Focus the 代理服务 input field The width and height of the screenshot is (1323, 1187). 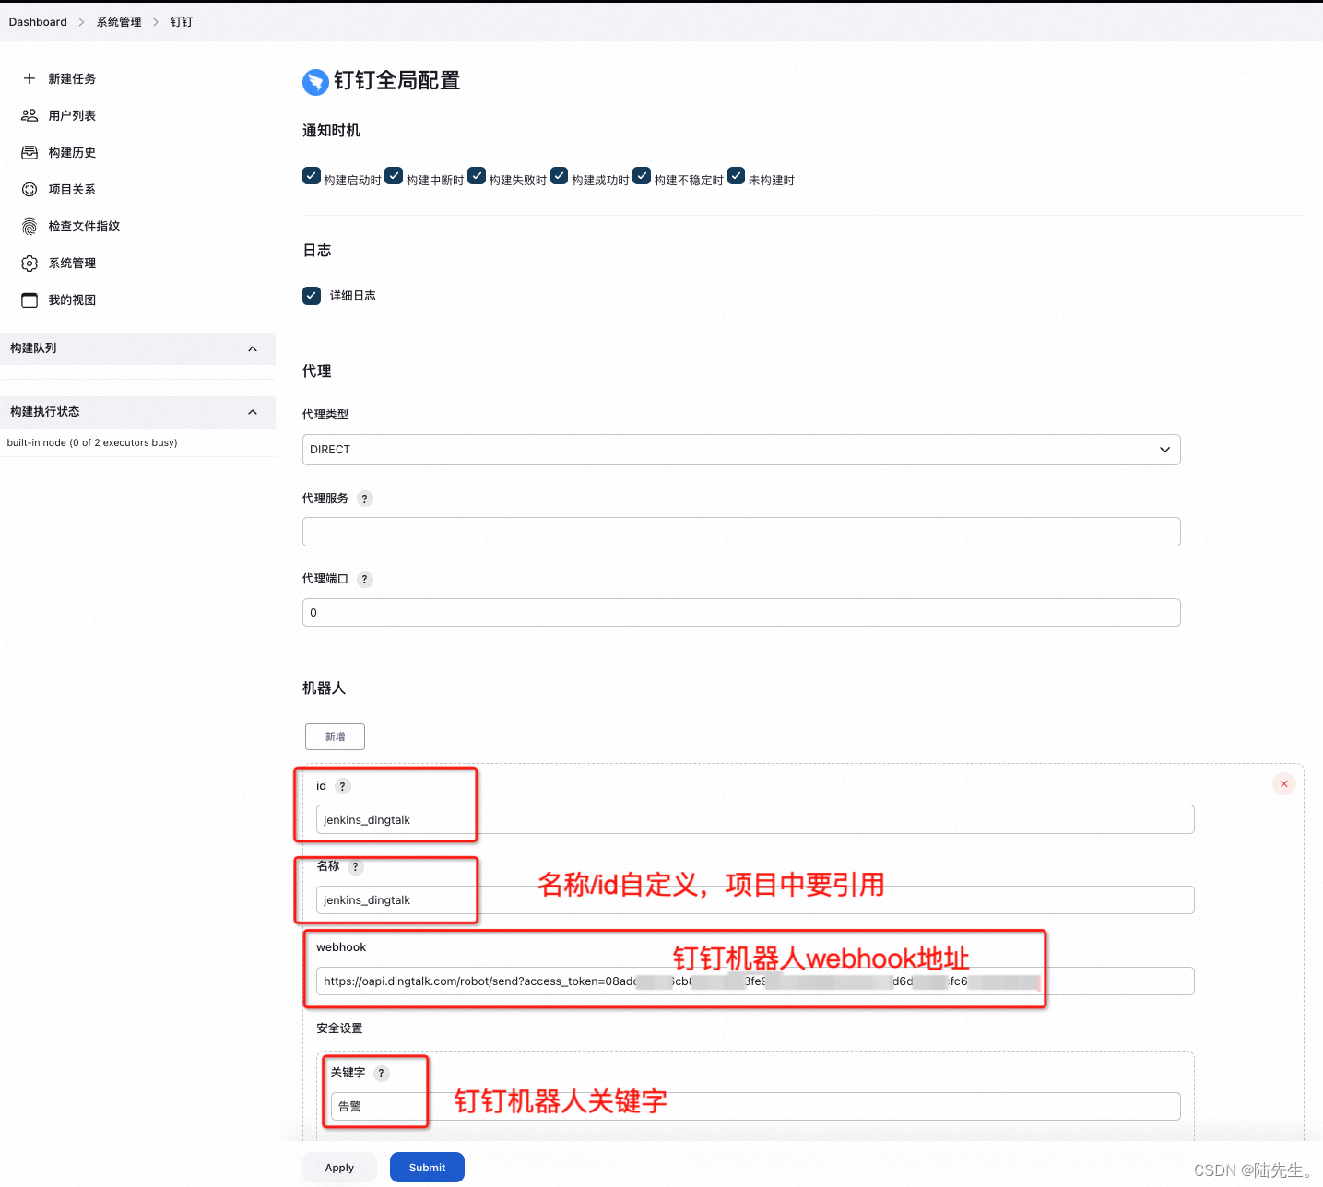point(741,532)
